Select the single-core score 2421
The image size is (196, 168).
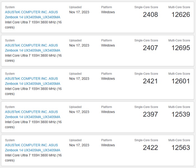[x=150, y=81]
